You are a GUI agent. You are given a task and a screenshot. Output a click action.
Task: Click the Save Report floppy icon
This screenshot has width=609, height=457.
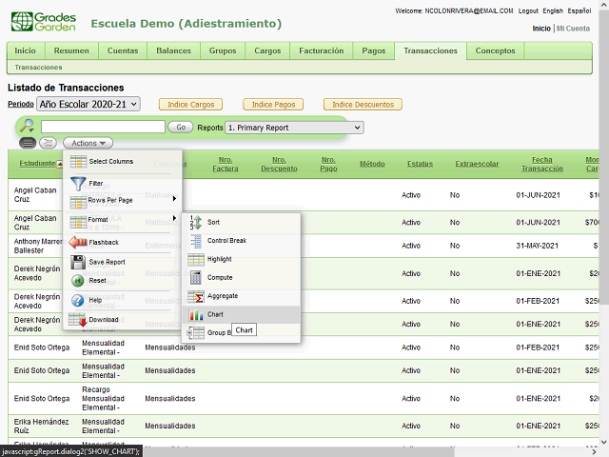(x=78, y=263)
